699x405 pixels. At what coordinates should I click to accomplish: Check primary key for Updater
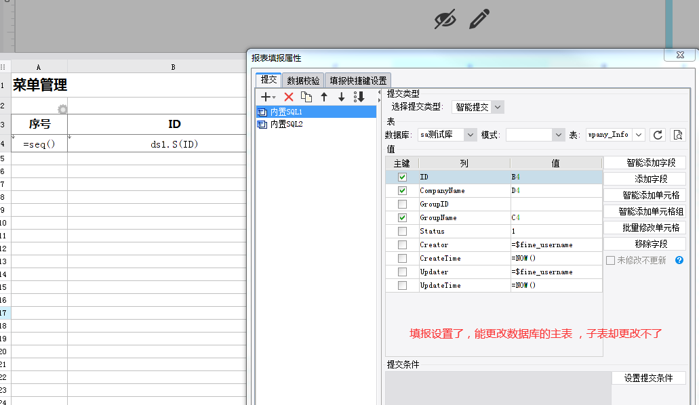(402, 272)
